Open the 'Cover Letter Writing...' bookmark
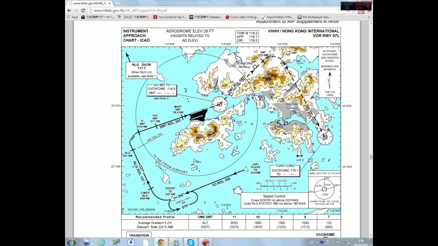This screenshot has height=246, width=438. point(242,17)
